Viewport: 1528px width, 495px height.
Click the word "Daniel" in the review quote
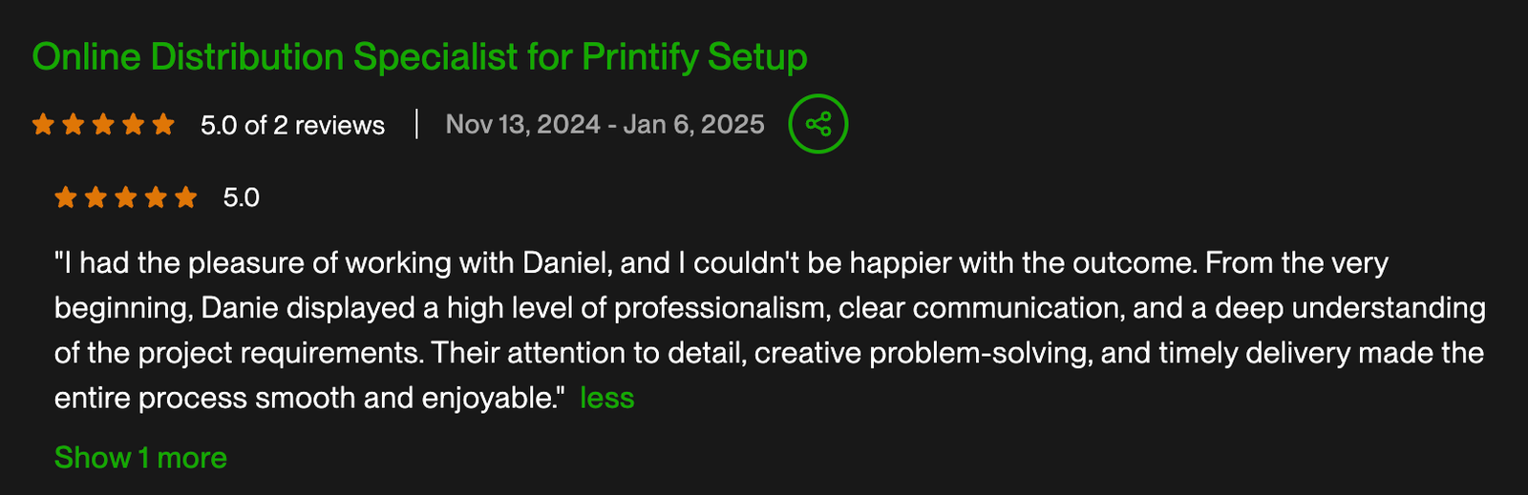pos(567,263)
